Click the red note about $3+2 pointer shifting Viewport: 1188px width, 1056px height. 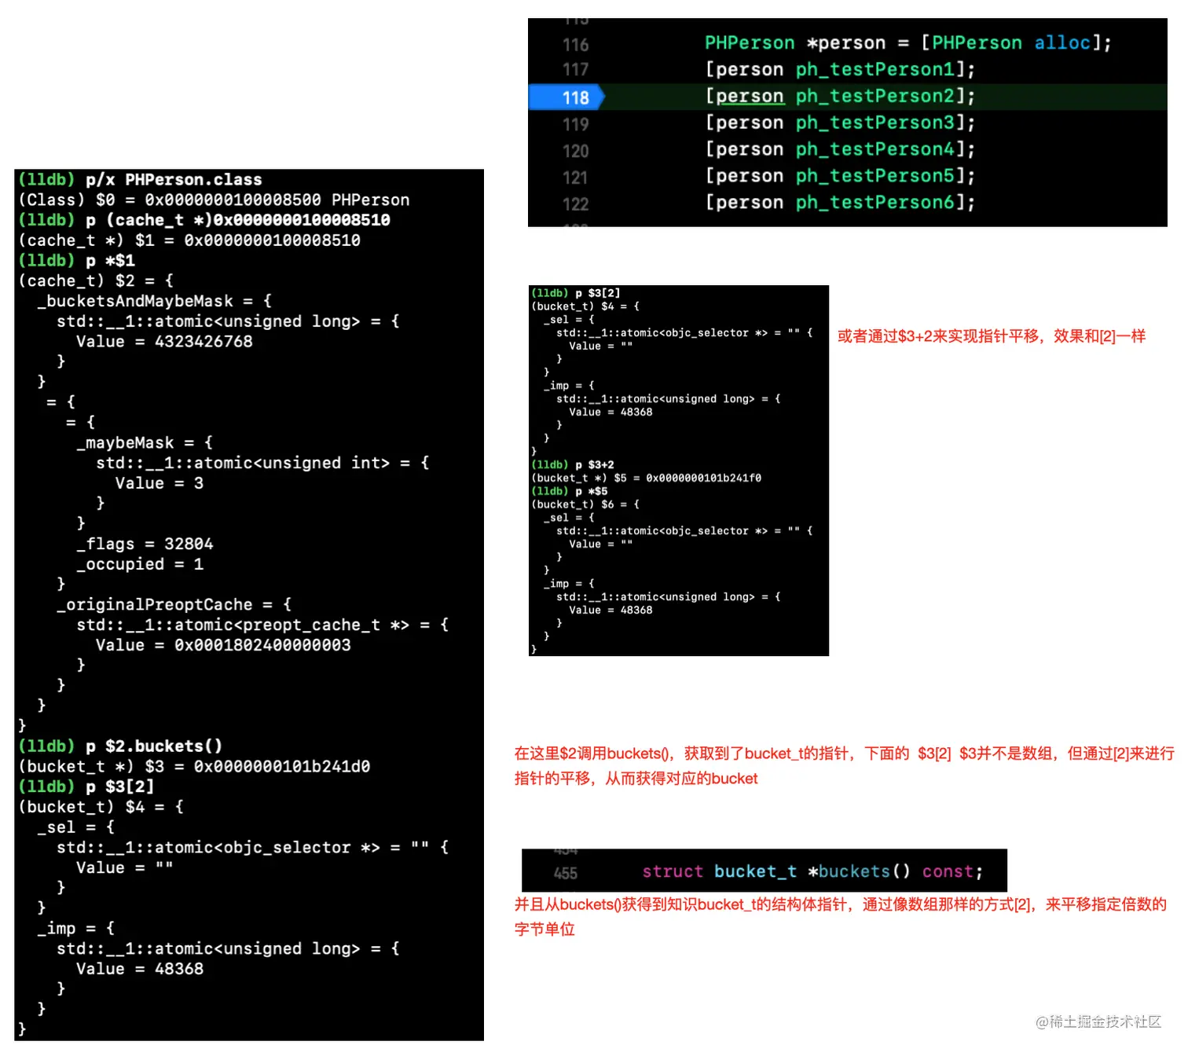992,336
